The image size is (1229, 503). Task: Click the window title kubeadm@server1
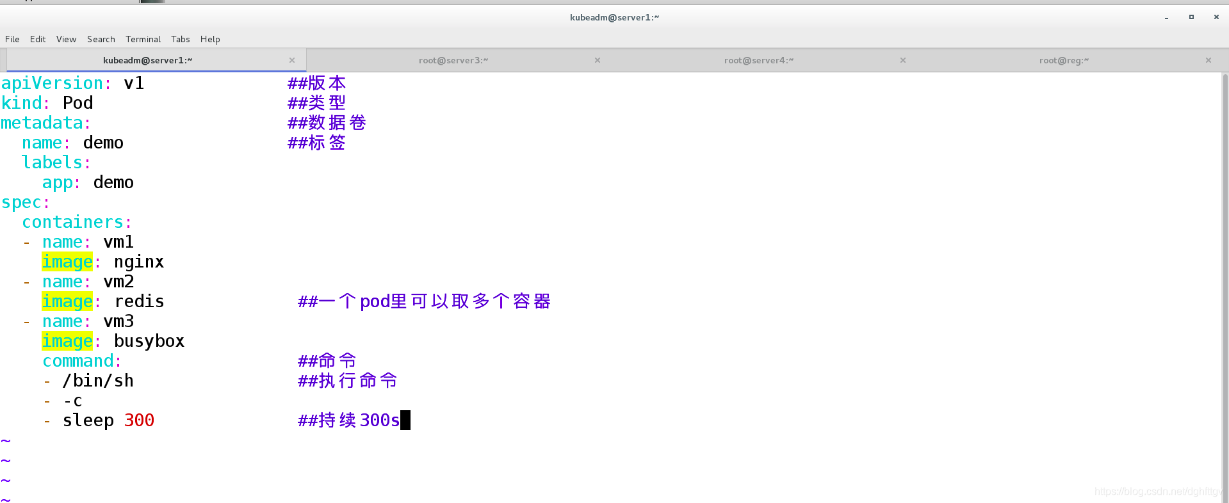(614, 17)
